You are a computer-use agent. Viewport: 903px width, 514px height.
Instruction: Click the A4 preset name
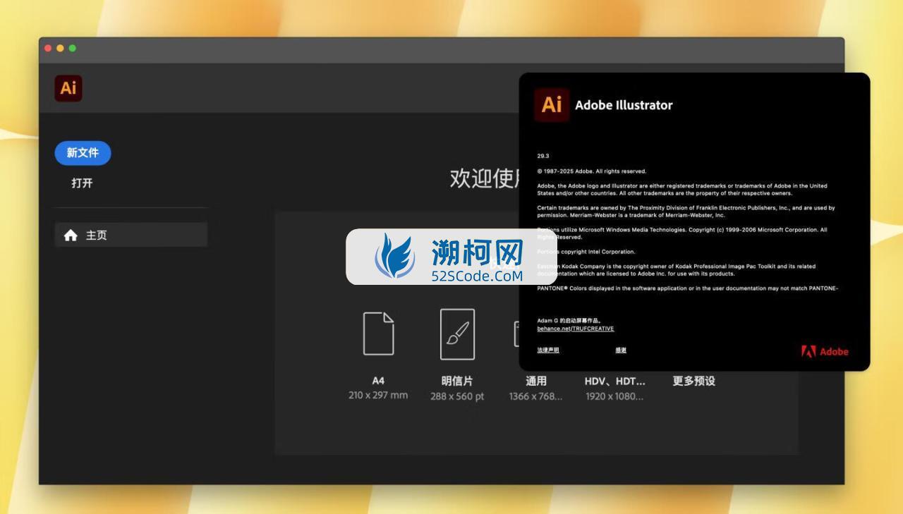coord(378,380)
